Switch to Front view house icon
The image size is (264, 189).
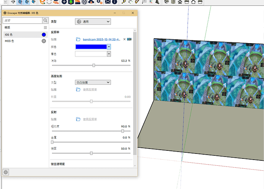(x=180, y=2)
